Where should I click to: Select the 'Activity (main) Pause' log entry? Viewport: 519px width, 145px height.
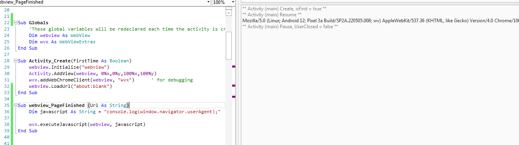(290, 26)
